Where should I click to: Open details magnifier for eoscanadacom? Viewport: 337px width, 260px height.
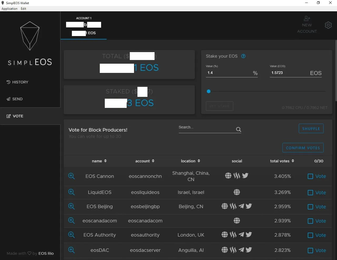(71, 221)
